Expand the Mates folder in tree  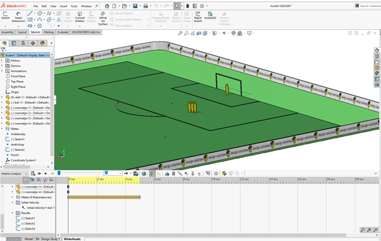click(x=2, y=129)
